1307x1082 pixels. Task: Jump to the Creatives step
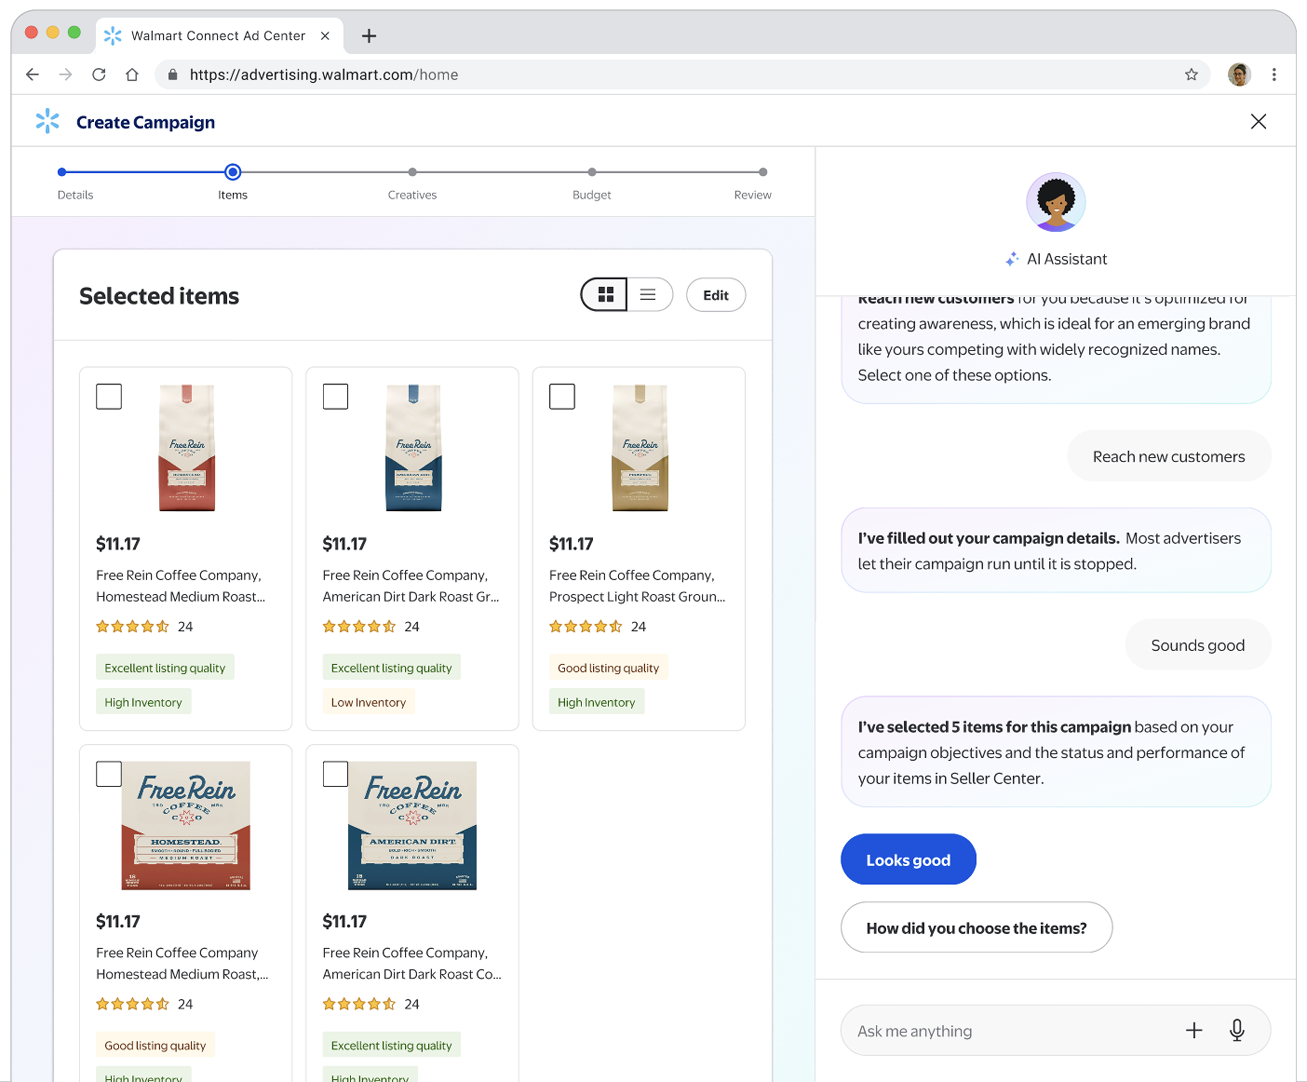(x=412, y=195)
